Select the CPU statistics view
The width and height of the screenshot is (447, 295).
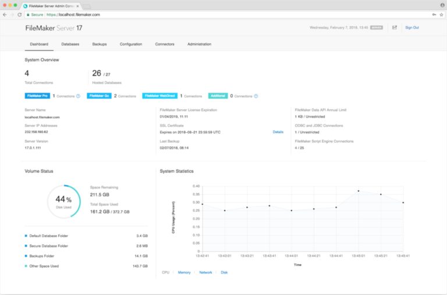pos(165,272)
